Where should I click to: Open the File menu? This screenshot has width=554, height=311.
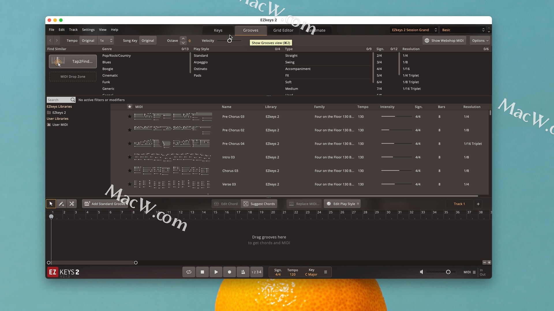click(x=51, y=30)
